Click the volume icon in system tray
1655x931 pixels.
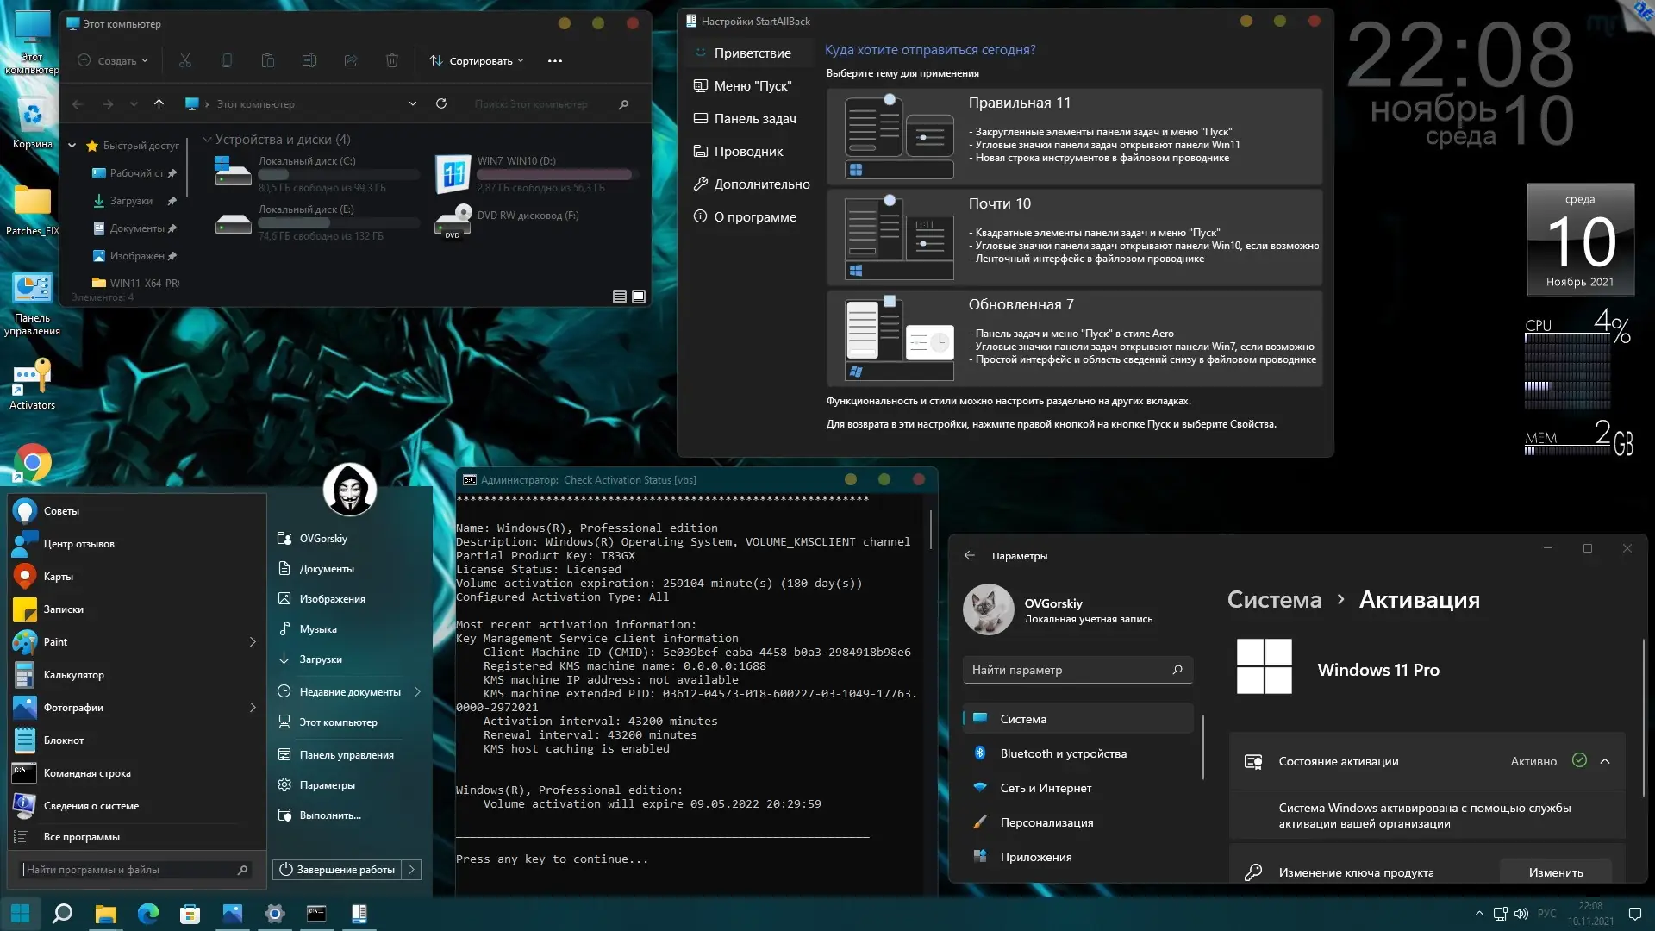click(1521, 914)
